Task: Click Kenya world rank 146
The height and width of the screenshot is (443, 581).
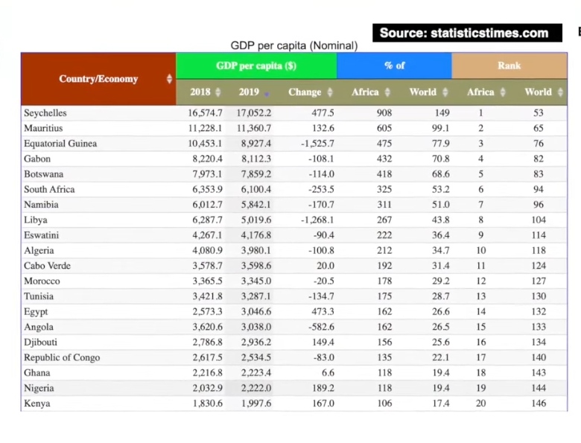Action: tap(539, 404)
